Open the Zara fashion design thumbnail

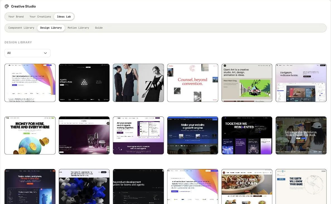(138, 83)
